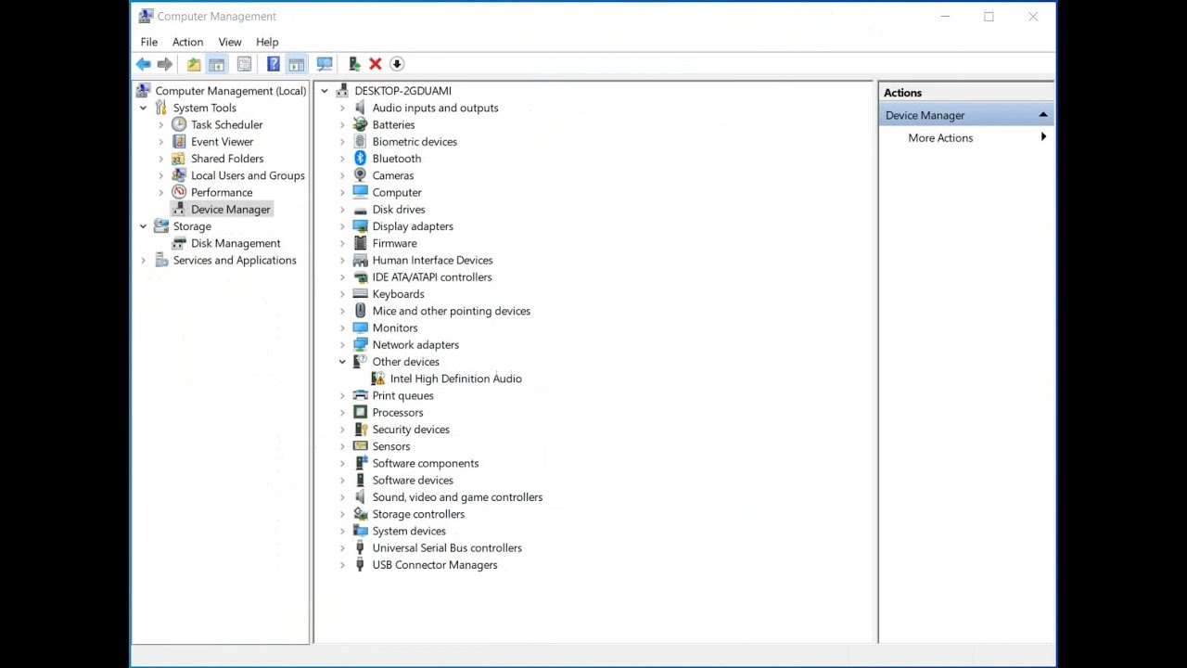Click the Back arrow toolbar icon
This screenshot has height=668, width=1187.
click(143, 64)
